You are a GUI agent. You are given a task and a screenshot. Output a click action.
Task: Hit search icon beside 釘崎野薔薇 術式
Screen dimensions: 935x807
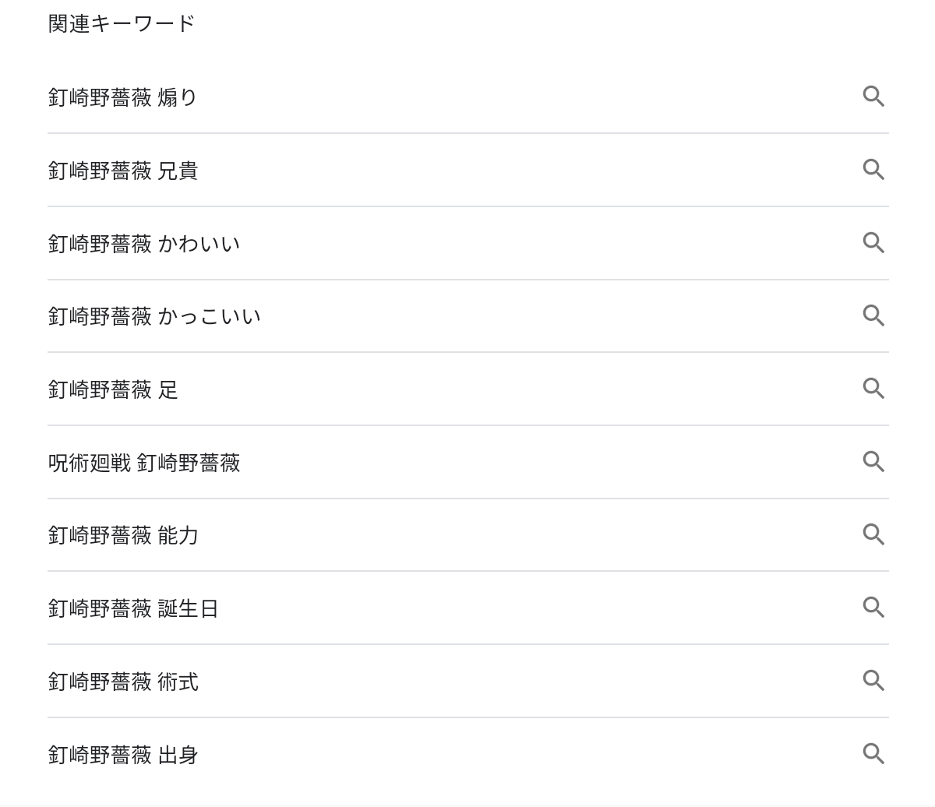click(873, 681)
